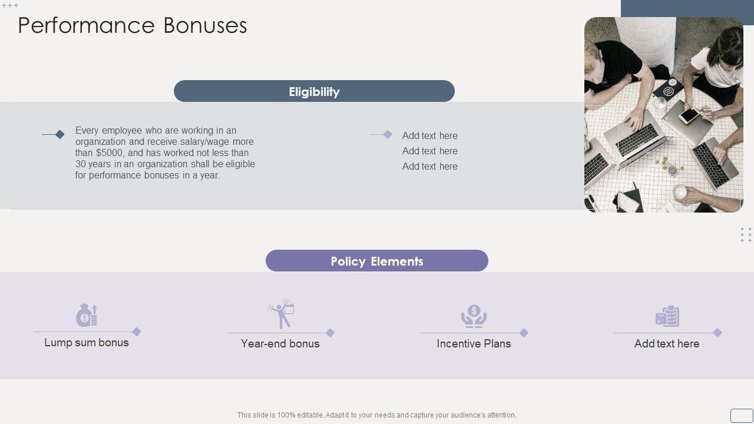754x424 pixels.
Task: Click the money bag lump sum icon
Action: tap(87, 315)
